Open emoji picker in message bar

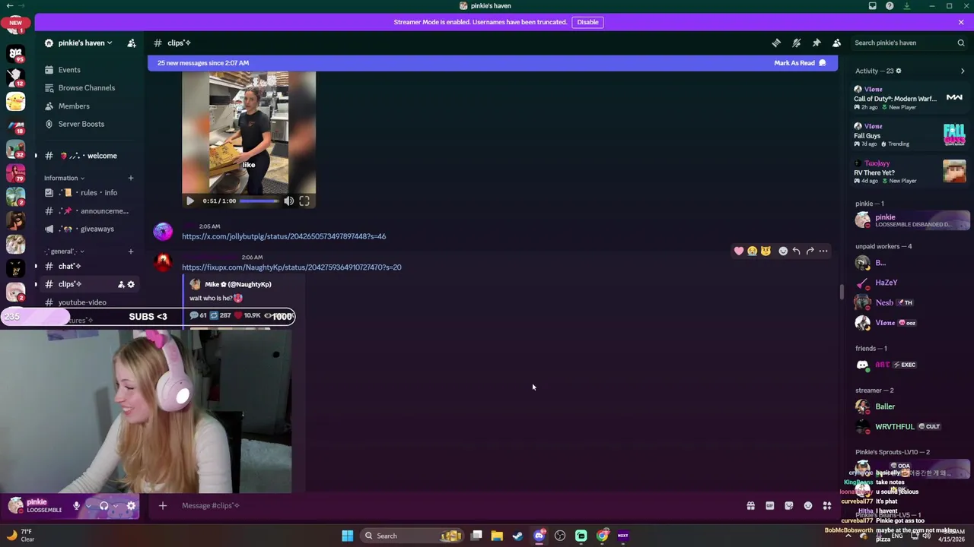click(x=808, y=506)
